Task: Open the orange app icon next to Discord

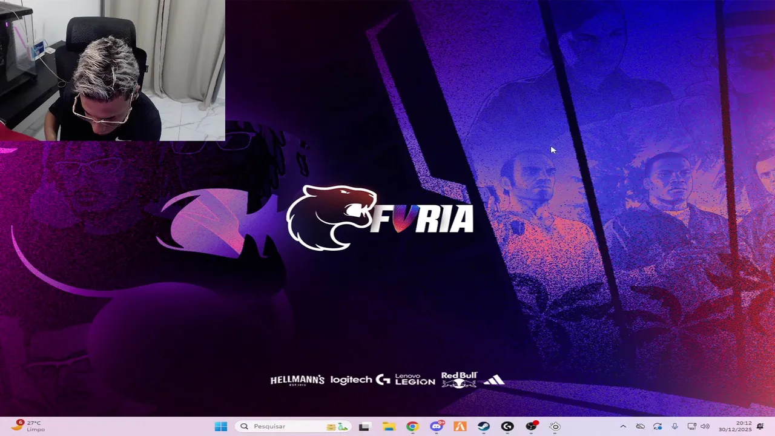Action: (460, 426)
